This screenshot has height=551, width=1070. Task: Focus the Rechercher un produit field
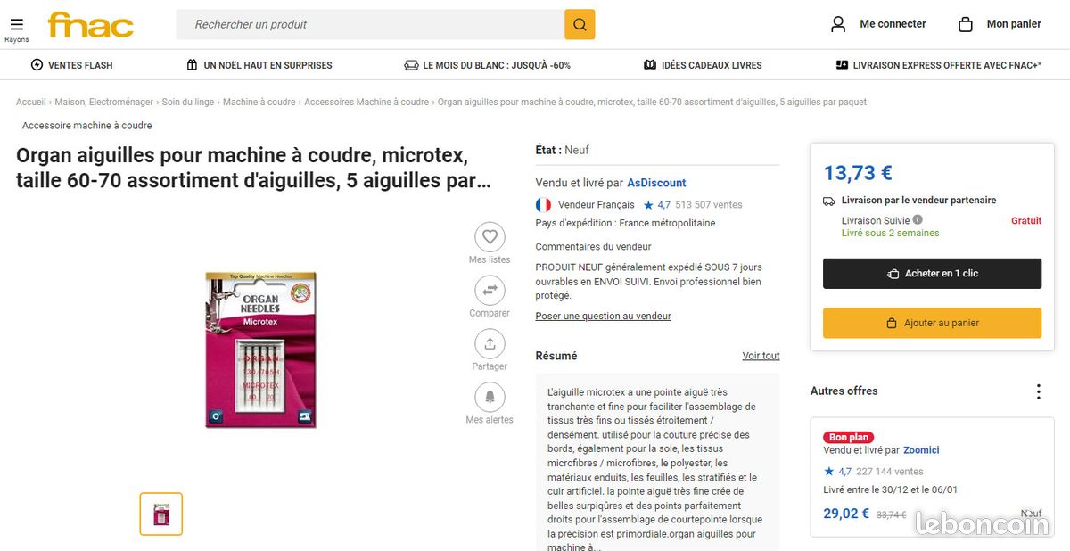coord(370,24)
